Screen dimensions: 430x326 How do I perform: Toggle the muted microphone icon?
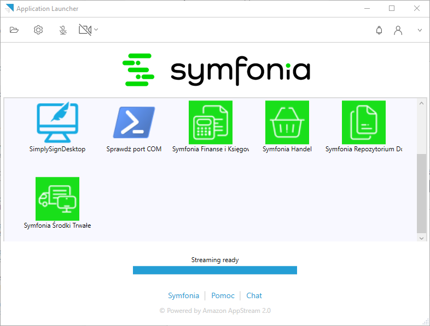point(63,30)
